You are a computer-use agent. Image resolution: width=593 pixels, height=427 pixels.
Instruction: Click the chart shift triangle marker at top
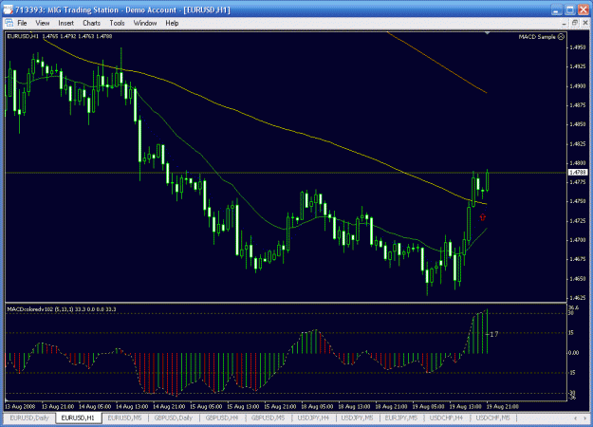click(487, 33)
